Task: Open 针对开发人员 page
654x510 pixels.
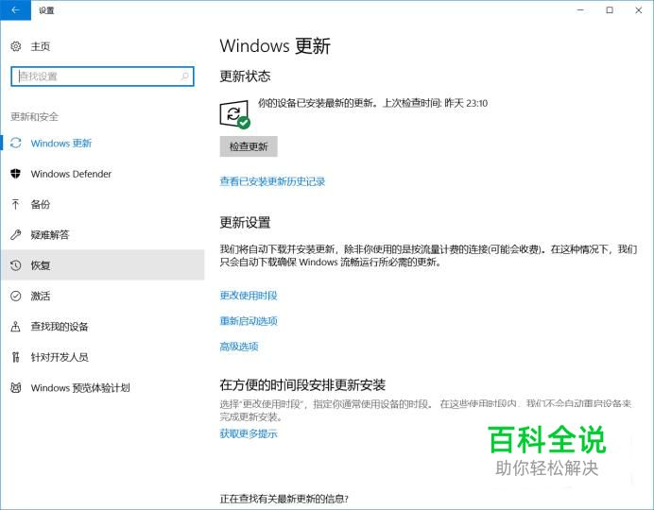Action: click(102, 357)
